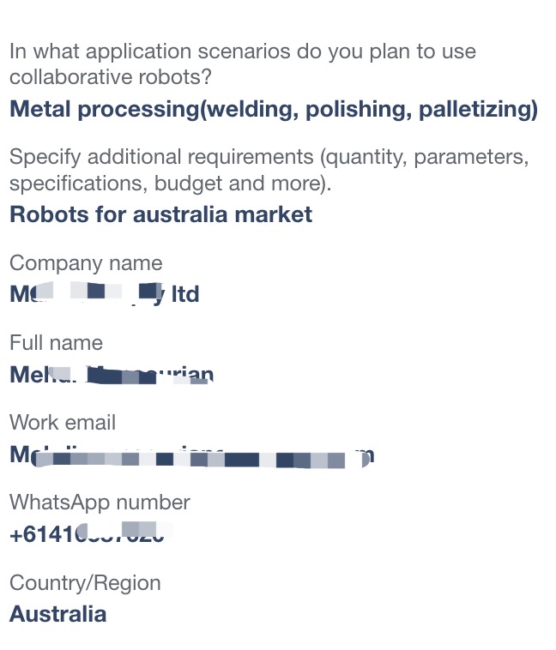Select the redacted full name value

(112, 375)
